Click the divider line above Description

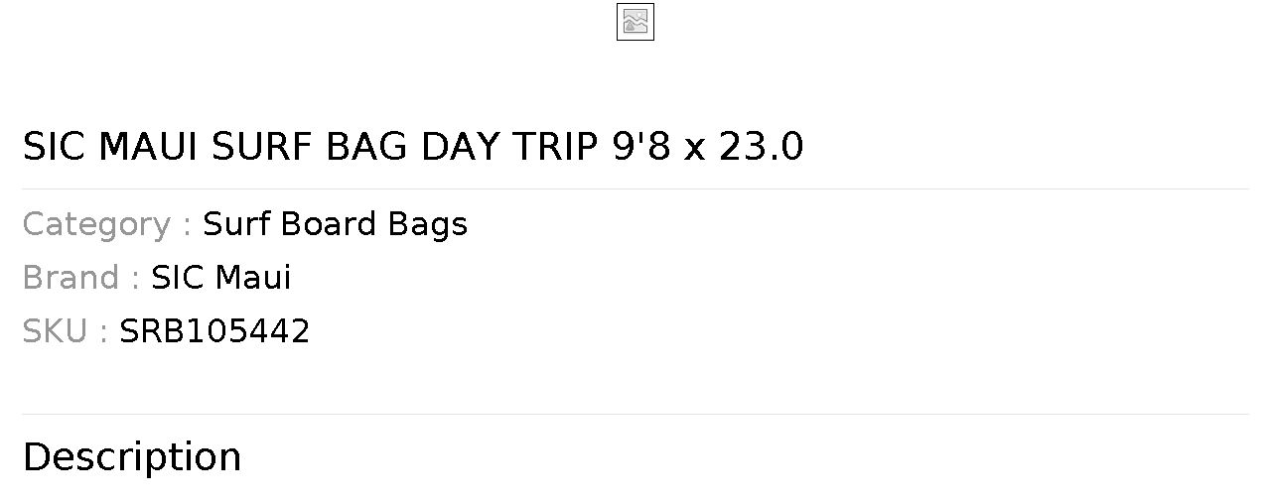coord(635,414)
